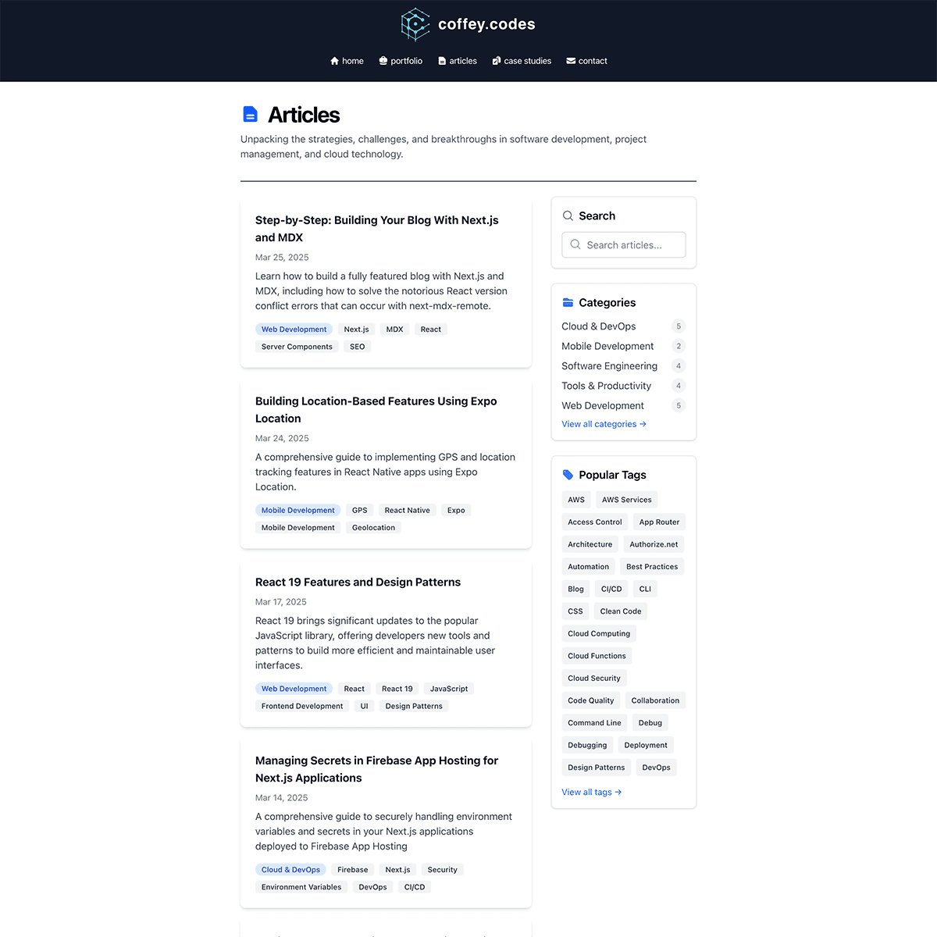The height and width of the screenshot is (937, 937).
Task: Click the Environment Variables tag
Action: coord(301,887)
